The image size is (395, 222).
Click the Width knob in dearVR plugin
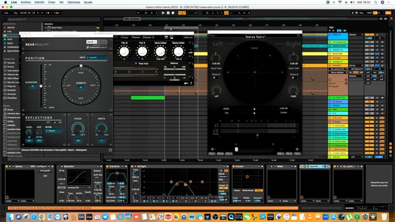[101, 128]
